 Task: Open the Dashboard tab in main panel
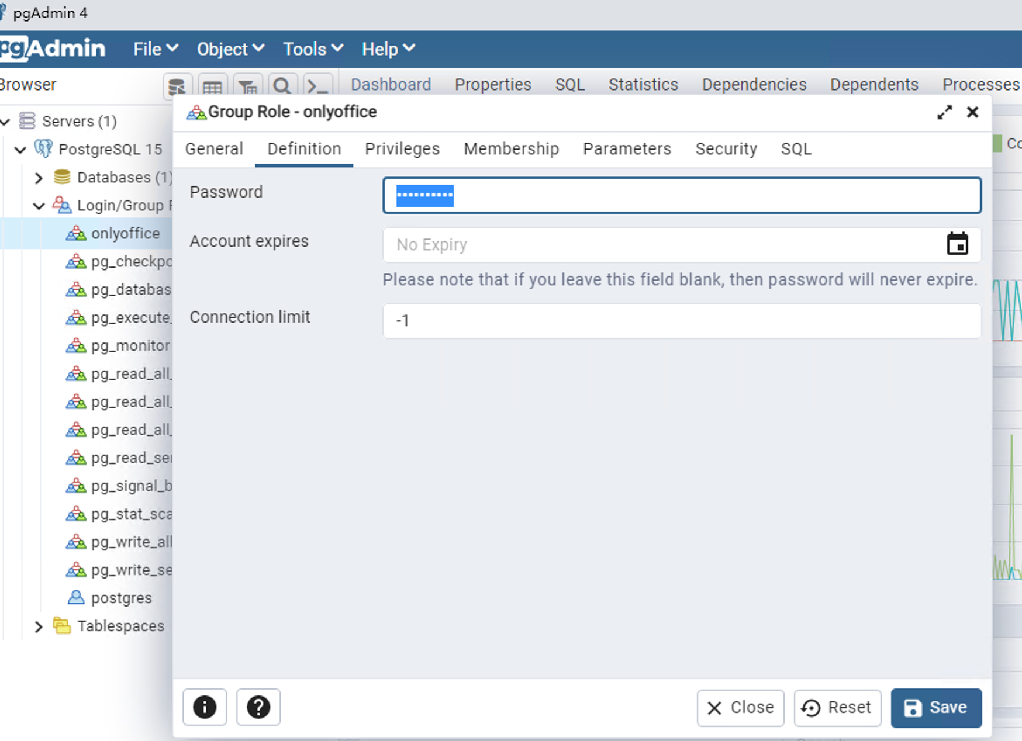391,85
